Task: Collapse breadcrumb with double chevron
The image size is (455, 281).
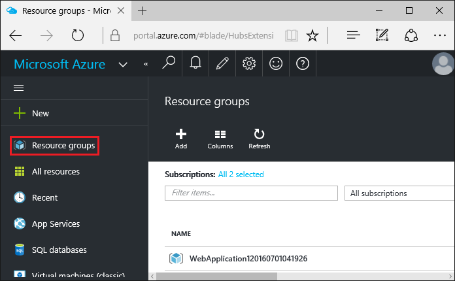Action: [146, 64]
